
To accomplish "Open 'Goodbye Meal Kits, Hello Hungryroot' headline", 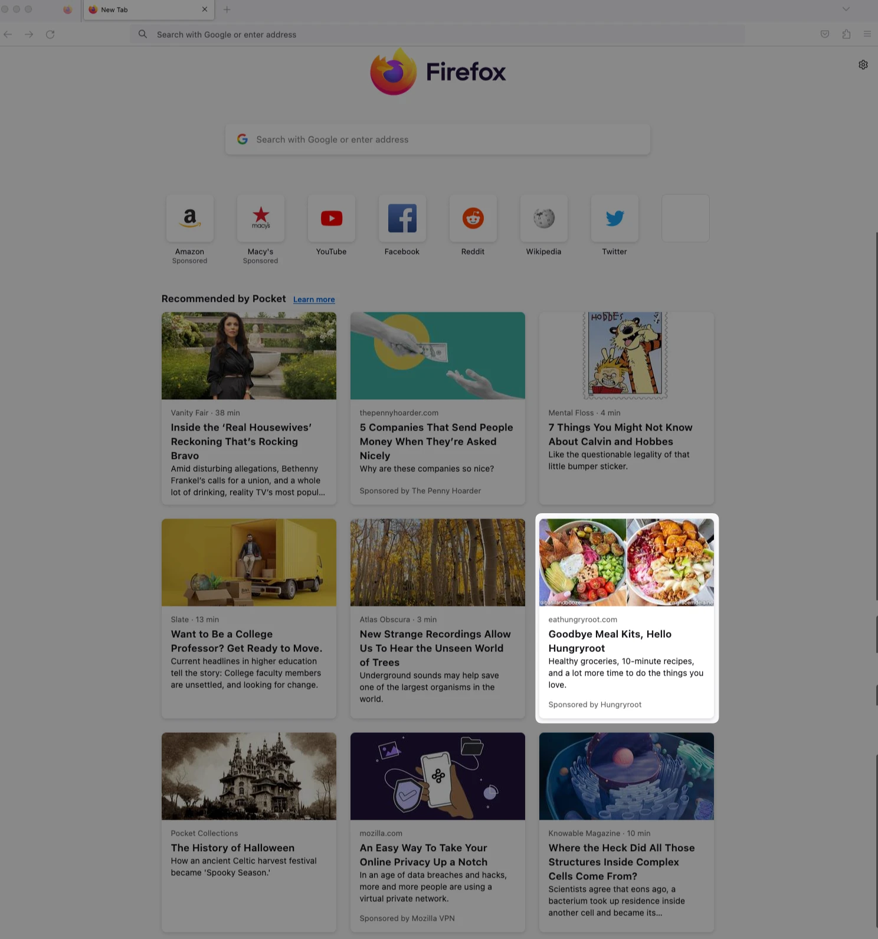I will (610, 641).
